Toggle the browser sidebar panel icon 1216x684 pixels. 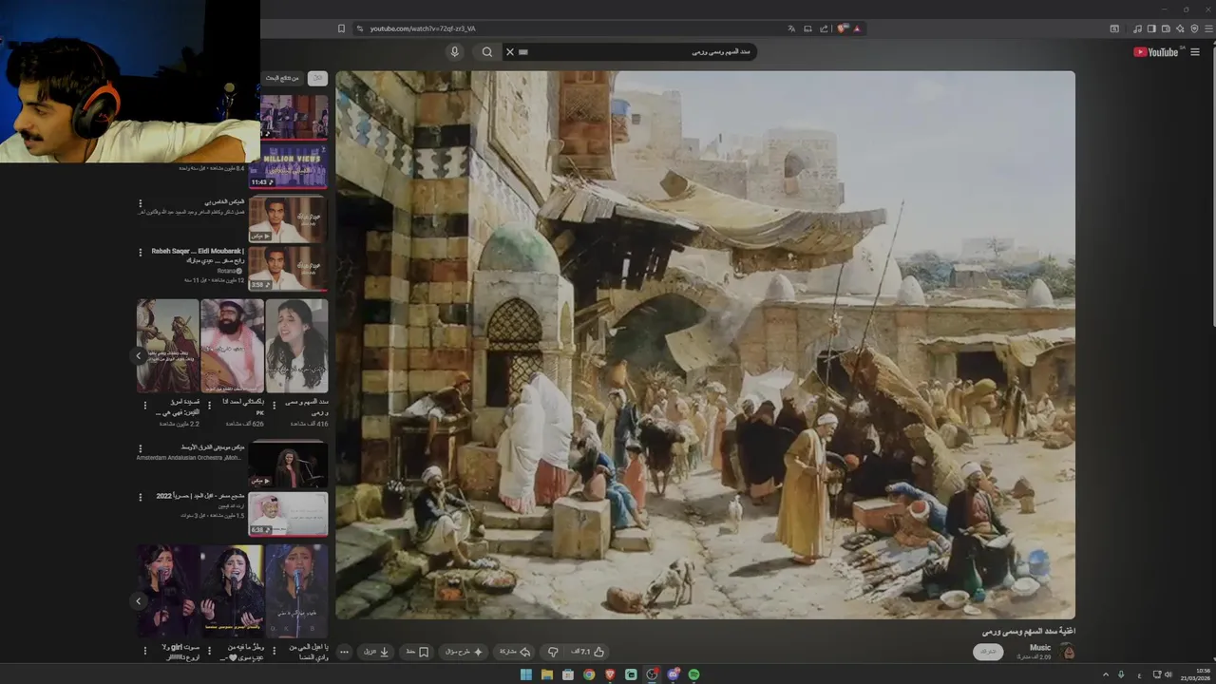[x=1151, y=28]
